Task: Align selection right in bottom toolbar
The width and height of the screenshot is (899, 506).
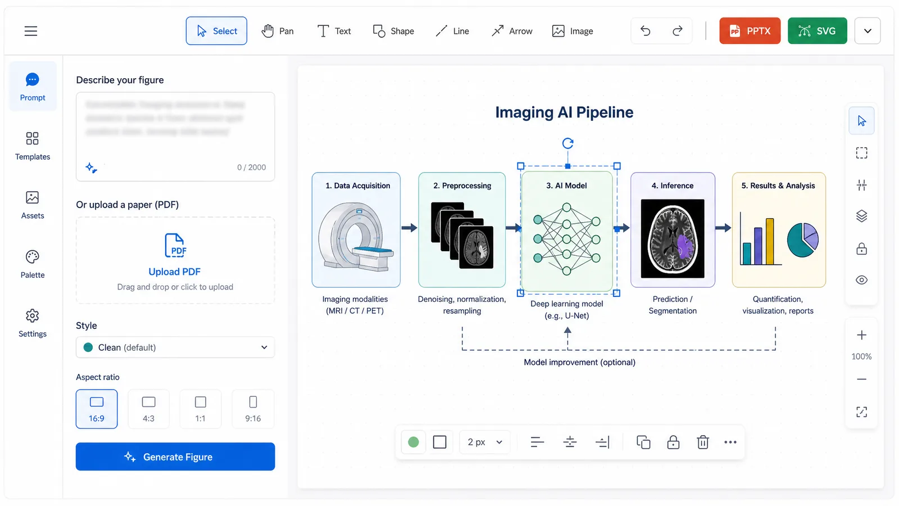Action: coord(602,442)
